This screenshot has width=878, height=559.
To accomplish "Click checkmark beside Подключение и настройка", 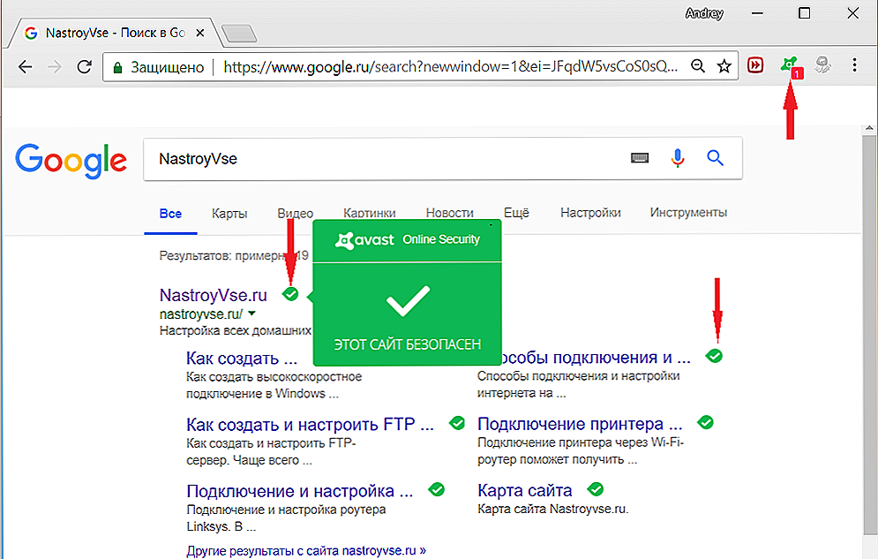I will click(x=436, y=489).
